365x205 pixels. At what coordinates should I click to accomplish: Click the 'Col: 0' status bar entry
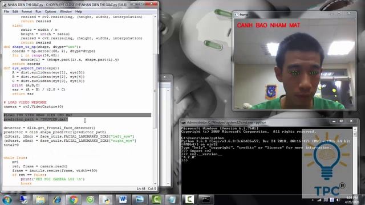click(x=152, y=188)
